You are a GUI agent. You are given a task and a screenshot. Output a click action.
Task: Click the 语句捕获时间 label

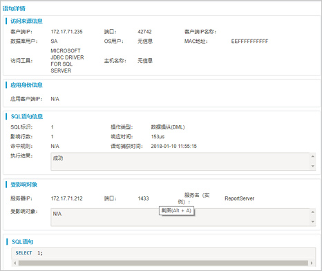click(126, 146)
